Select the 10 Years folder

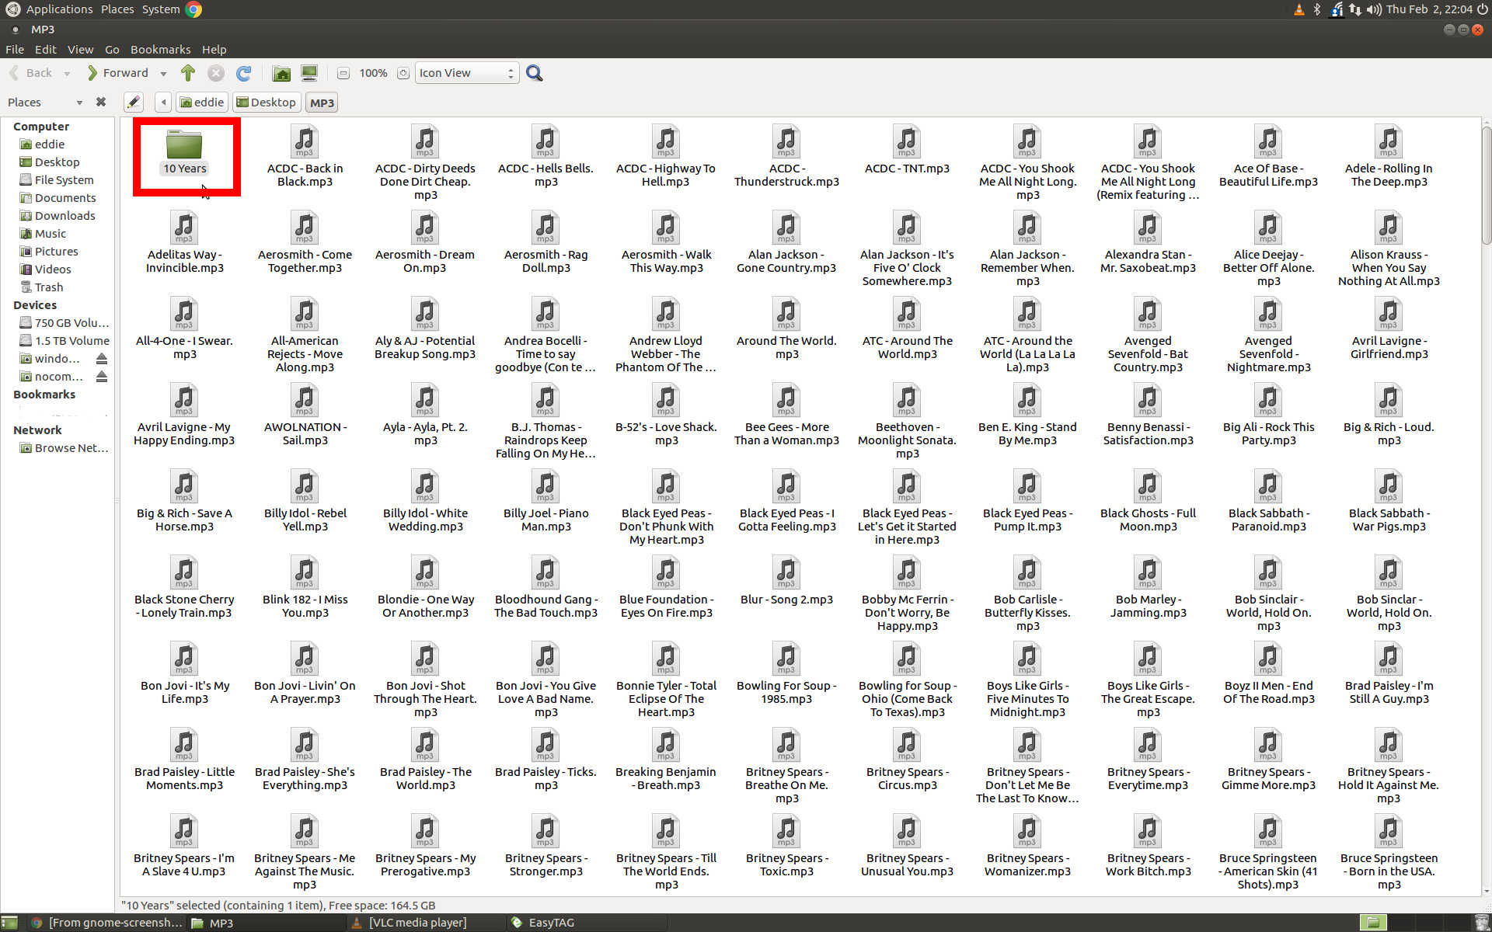click(x=185, y=152)
